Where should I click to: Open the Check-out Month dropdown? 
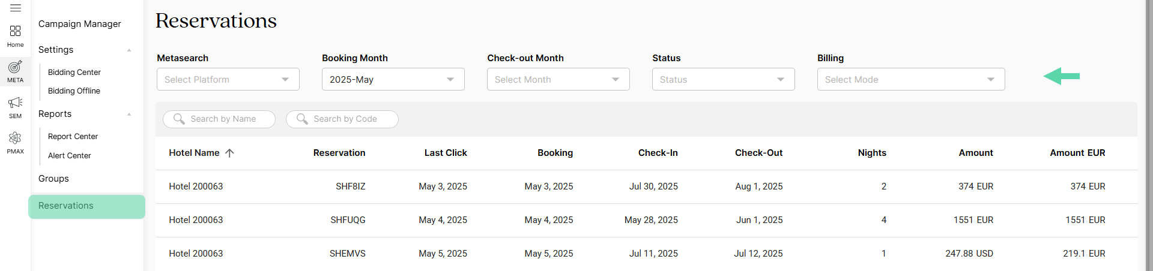click(x=558, y=79)
